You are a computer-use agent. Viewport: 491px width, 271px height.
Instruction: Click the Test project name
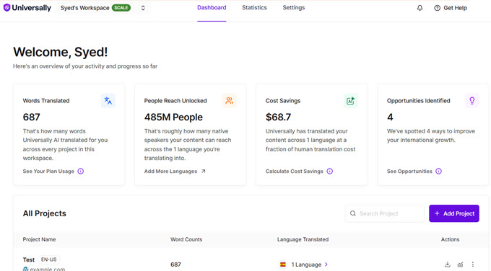click(28, 259)
